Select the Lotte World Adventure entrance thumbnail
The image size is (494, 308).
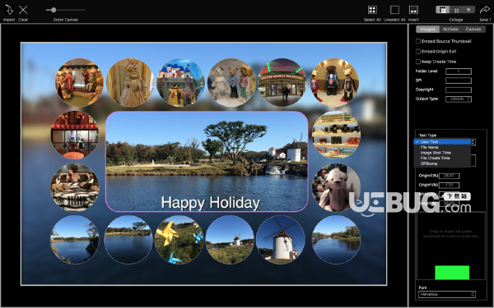tap(282, 82)
